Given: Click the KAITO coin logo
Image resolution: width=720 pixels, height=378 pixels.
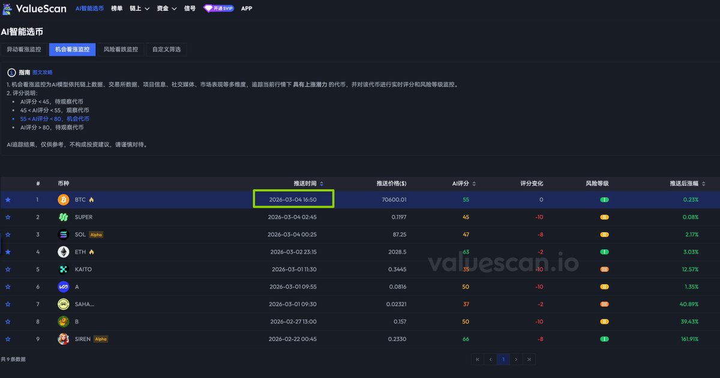Looking at the screenshot, I should 64,270.
